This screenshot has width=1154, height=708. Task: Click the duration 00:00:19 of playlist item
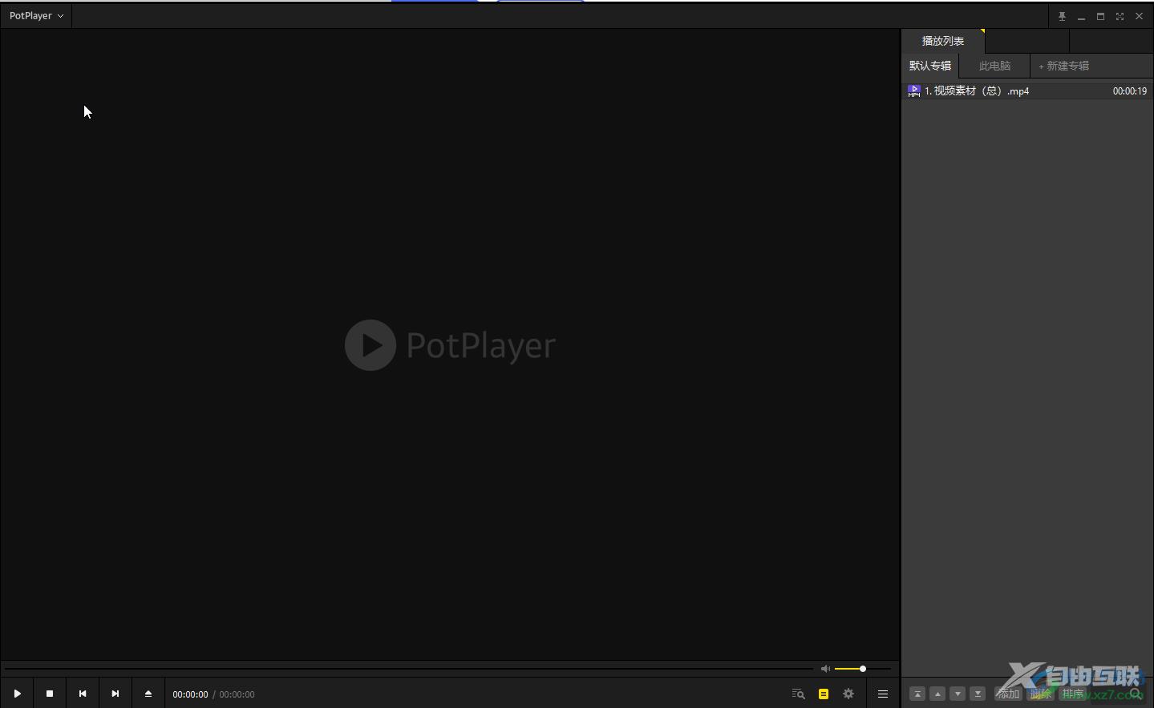coord(1129,91)
